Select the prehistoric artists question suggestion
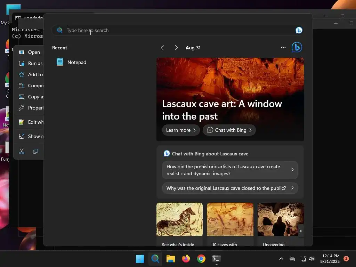 click(x=230, y=170)
